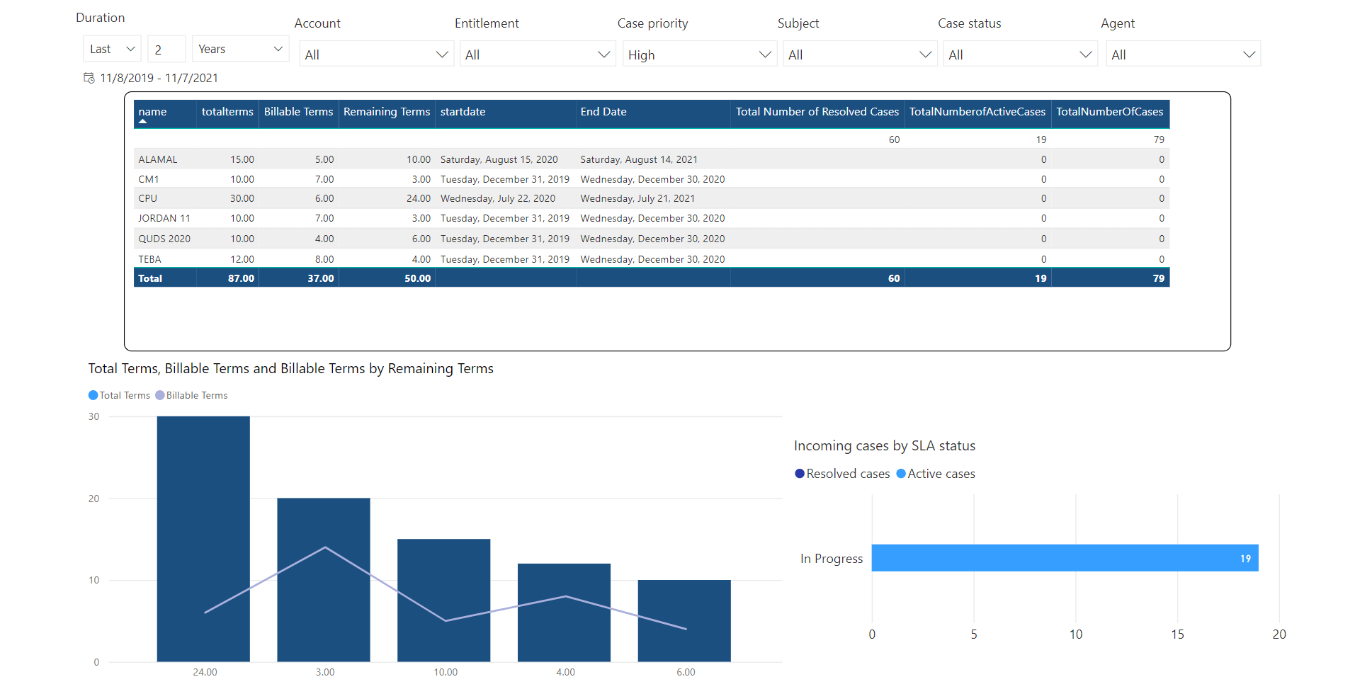Select the ALAMAL row in the table
Screen dimensions: 1355x689
point(652,159)
